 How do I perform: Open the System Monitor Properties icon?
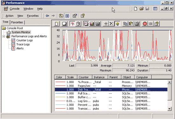click(137, 24)
